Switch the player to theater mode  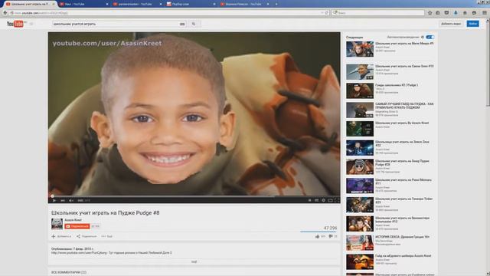point(330,200)
